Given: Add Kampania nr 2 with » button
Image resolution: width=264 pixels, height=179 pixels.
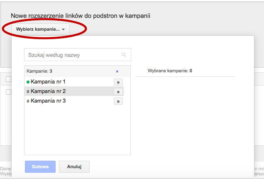Looking at the screenshot, I should tap(118, 92).
